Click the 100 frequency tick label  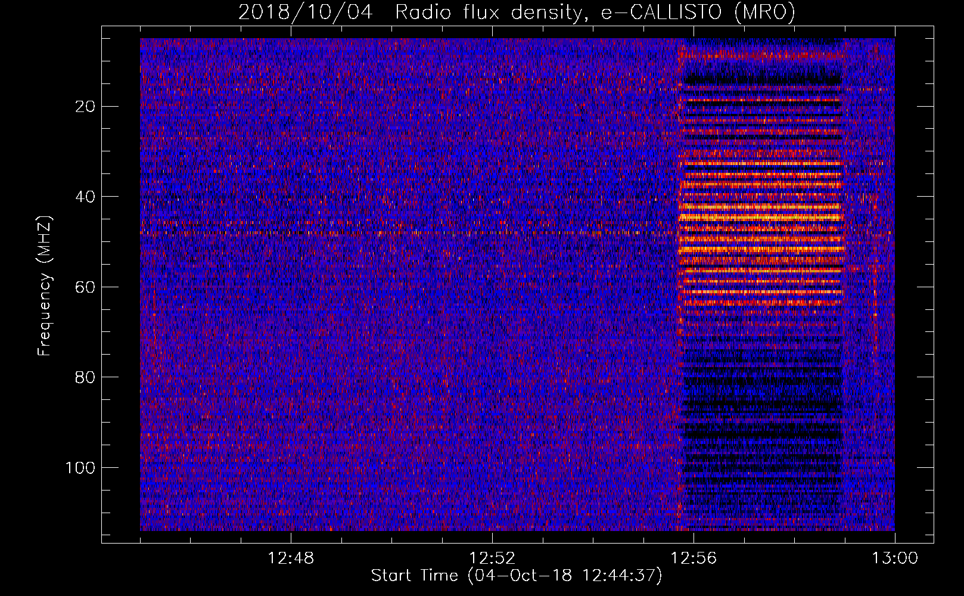[x=80, y=468]
